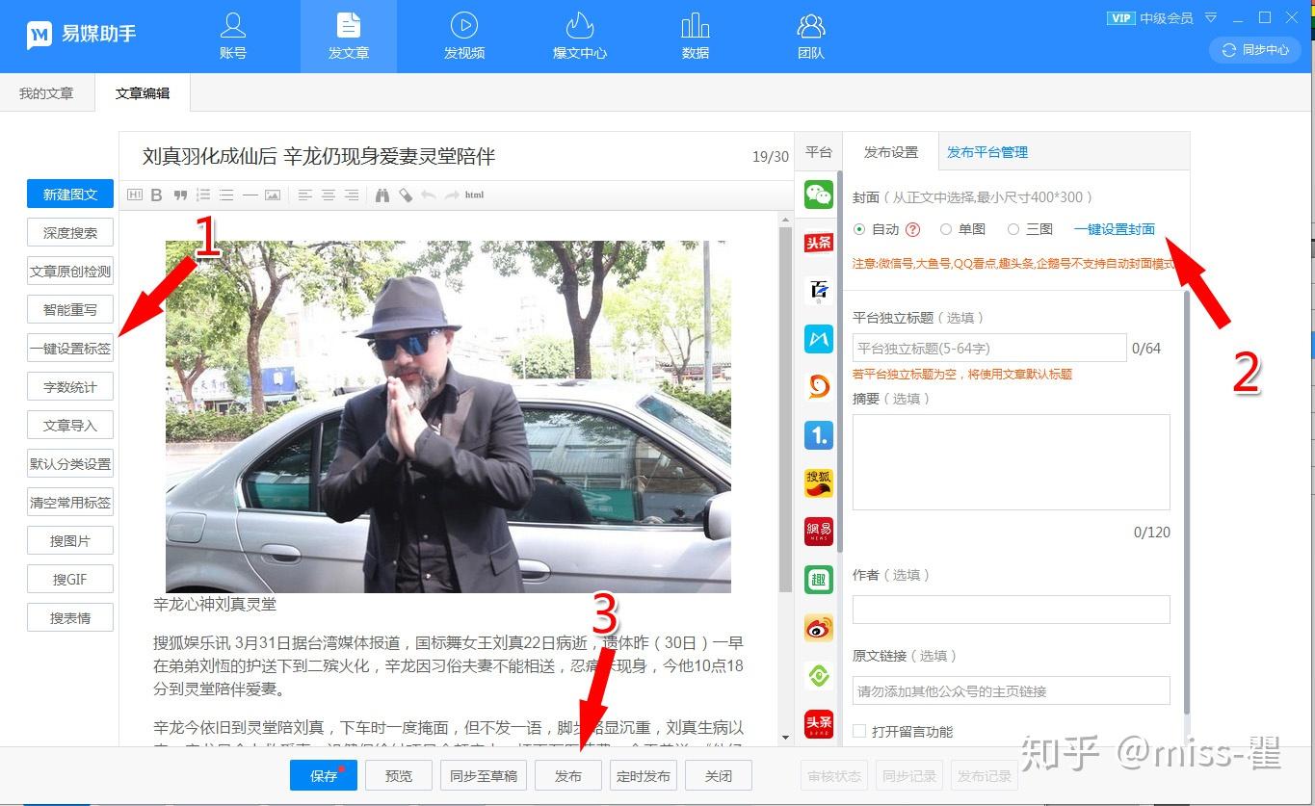Choose the 三图 cover option
This screenshot has height=806, width=1315.
pyautogui.click(x=1013, y=229)
